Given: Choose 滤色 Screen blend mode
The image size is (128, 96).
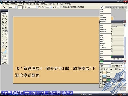Looking at the screenshot, I should pyautogui.click(x=102, y=27).
